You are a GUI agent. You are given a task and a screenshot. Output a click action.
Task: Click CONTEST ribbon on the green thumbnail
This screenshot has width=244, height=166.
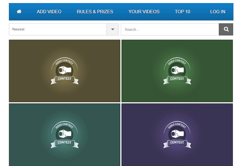[177, 79]
